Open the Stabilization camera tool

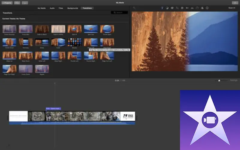pyautogui.click(x=182, y=8)
